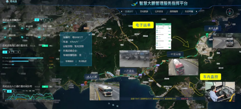241x109 pixels.
Task: Click the 离开大鹏 stage label
Action: coord(213,28)
